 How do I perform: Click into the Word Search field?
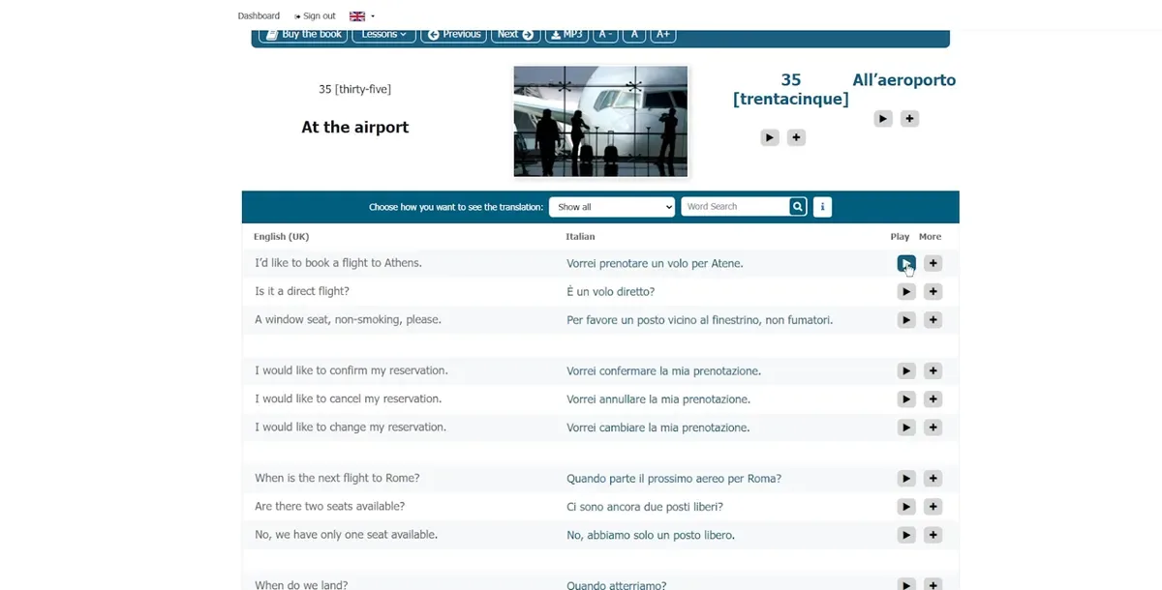[x=734, y=207]
